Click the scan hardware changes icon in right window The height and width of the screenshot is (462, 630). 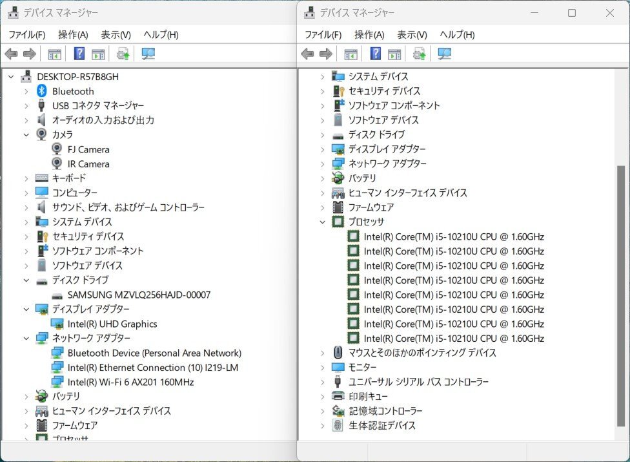coord(445,54)
